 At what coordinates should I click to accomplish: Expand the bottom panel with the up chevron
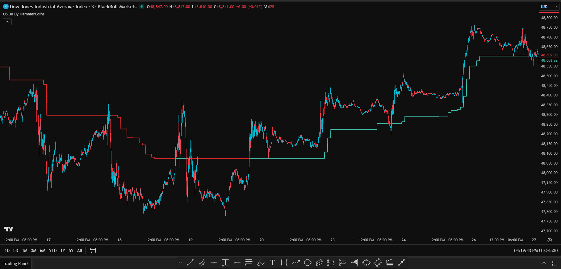coord(544,263)
